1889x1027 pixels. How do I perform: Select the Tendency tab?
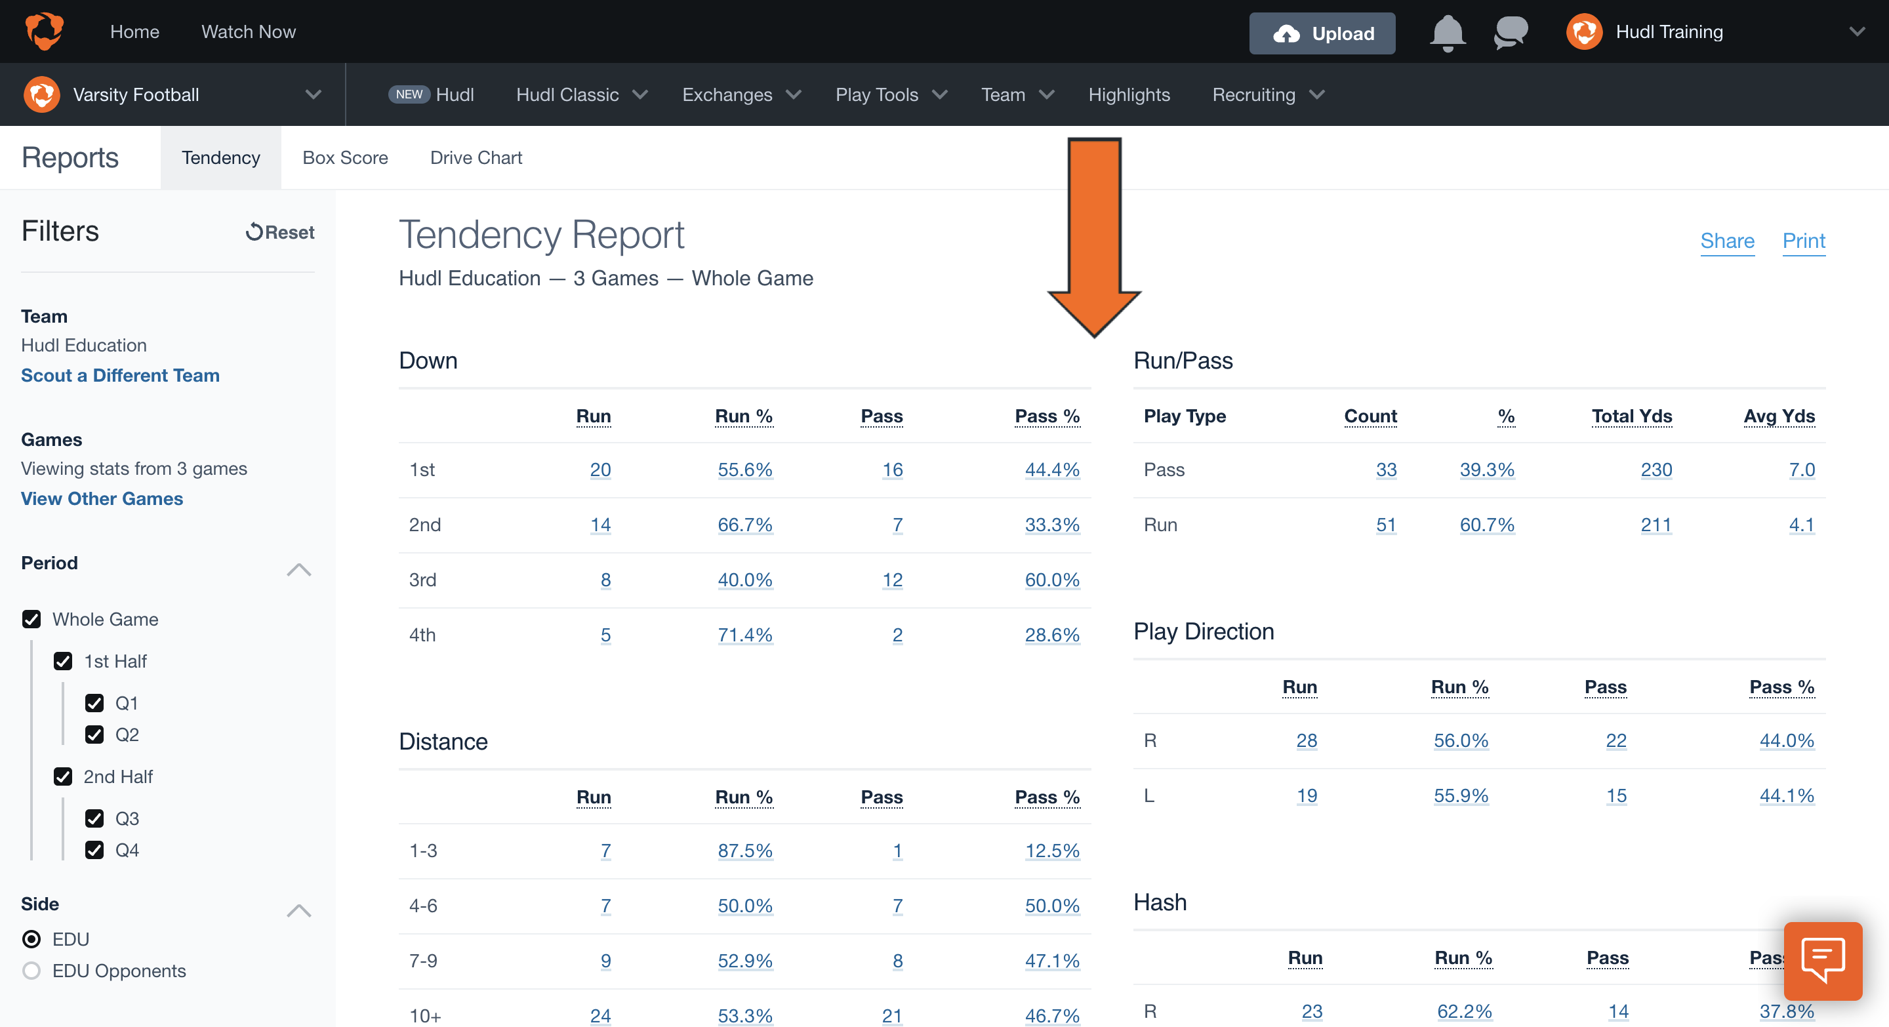(x=221, y=157)
